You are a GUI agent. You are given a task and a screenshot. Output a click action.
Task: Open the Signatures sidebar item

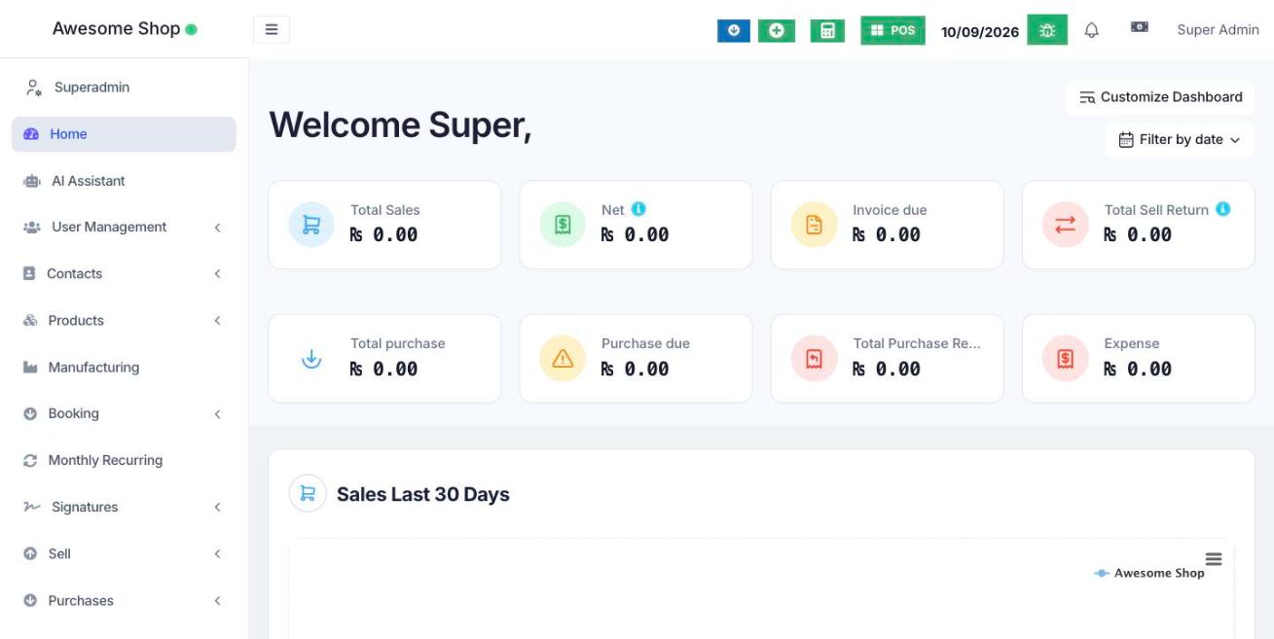click(124, 508)
